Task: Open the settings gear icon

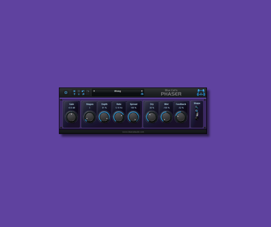Action: [79, 91]
